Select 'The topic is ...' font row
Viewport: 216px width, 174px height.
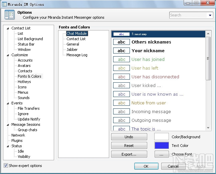point(158,128)
